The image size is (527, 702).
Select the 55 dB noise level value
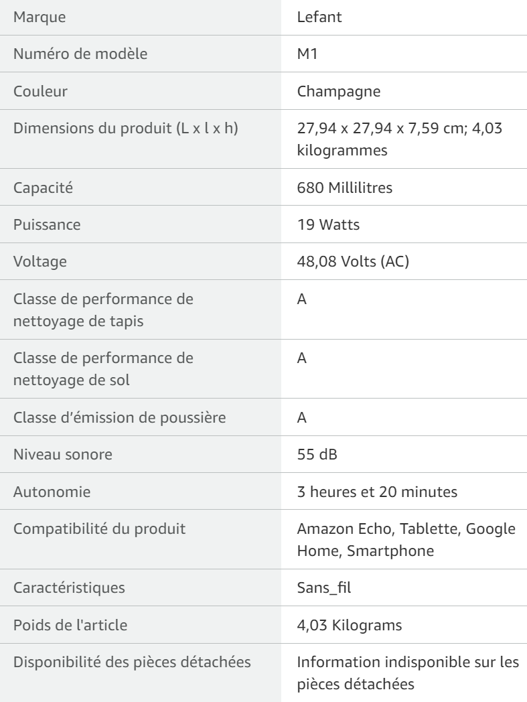317,454
